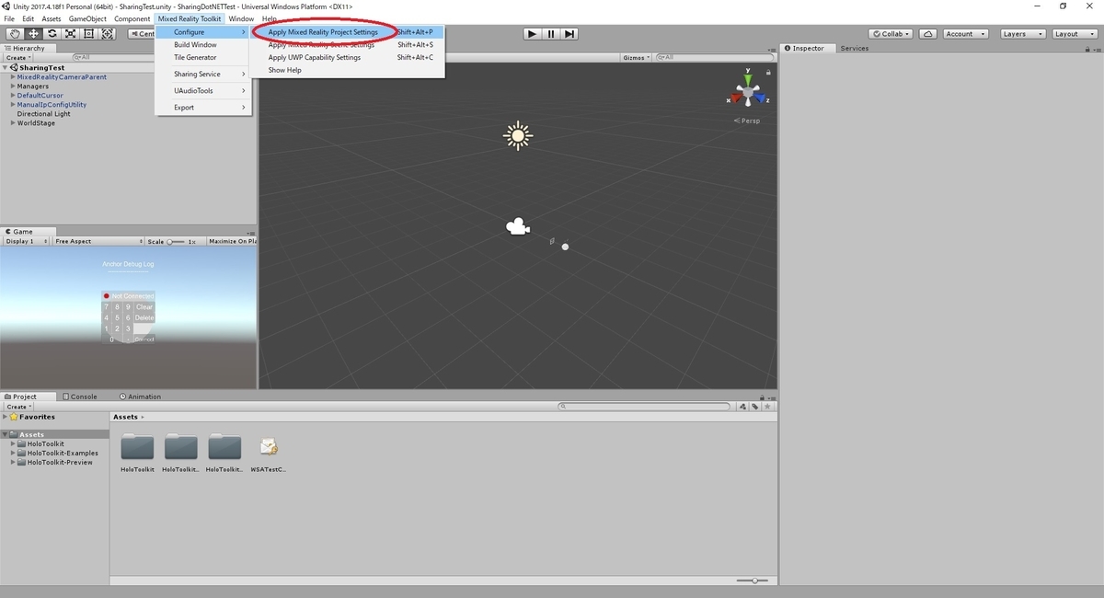
Task: Adjust the Project icon size slider
Action: tap(753, 581)
